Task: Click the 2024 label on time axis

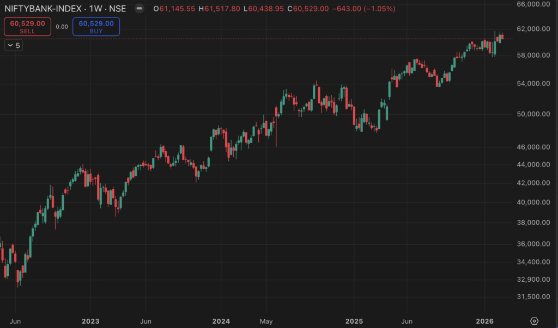Action: [221, 320]
